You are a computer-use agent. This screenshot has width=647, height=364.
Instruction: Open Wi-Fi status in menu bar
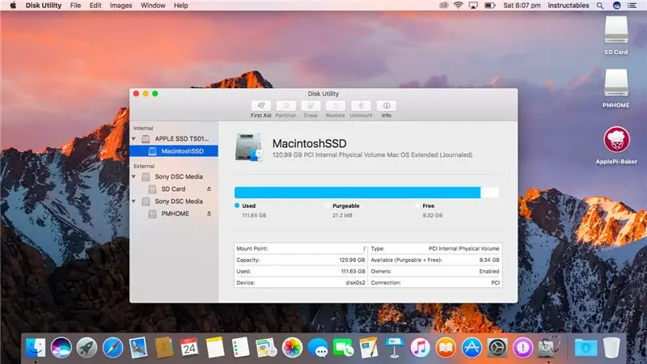[x=458, y=6]
